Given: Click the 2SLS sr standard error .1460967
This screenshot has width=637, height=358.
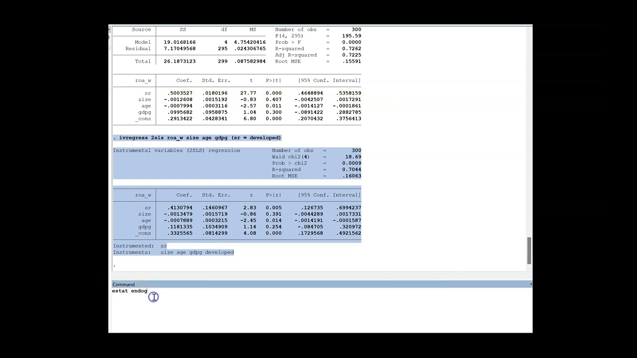Looking at the screenshot, I should tap(215, 208).
